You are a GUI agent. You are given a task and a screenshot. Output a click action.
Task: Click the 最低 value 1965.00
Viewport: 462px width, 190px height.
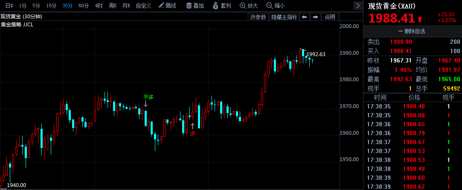coord(449,79)
